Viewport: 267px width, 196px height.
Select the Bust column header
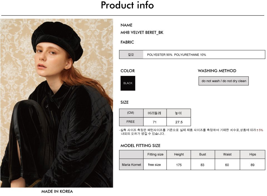click(x=203, y=154)
